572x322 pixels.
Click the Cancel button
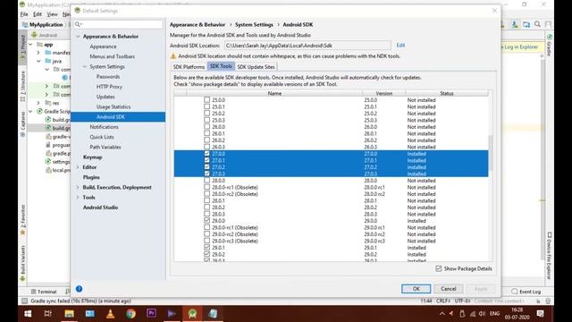[x=449, y=289]
